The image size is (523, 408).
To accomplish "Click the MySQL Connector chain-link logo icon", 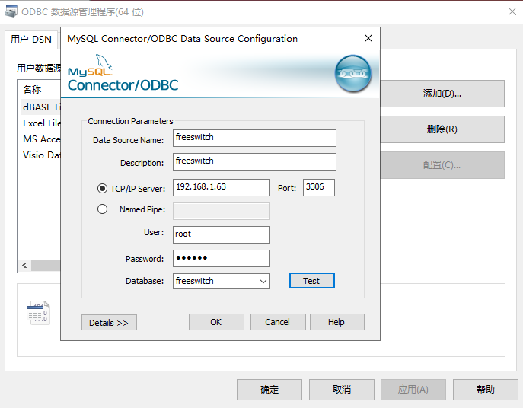I will pos(353,73).
